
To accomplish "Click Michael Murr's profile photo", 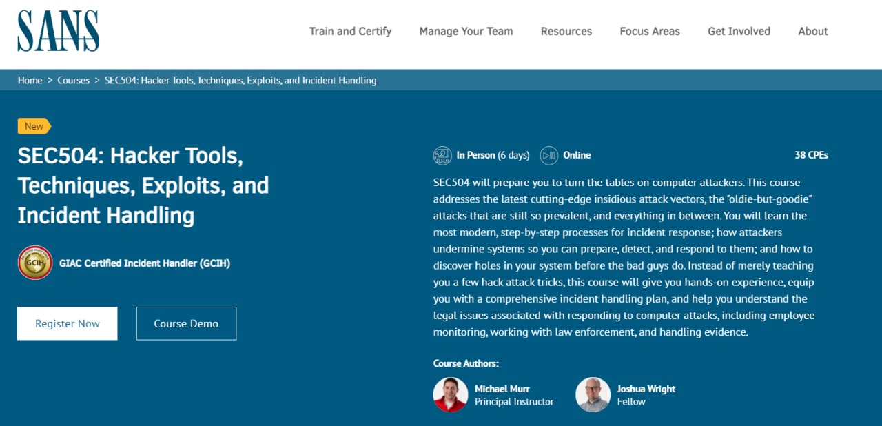I will (451, 394).
